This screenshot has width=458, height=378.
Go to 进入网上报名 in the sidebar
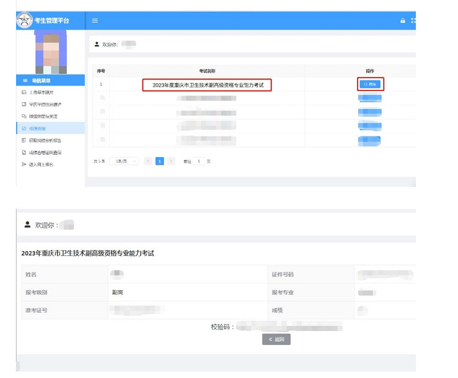(x=41, y=164)
